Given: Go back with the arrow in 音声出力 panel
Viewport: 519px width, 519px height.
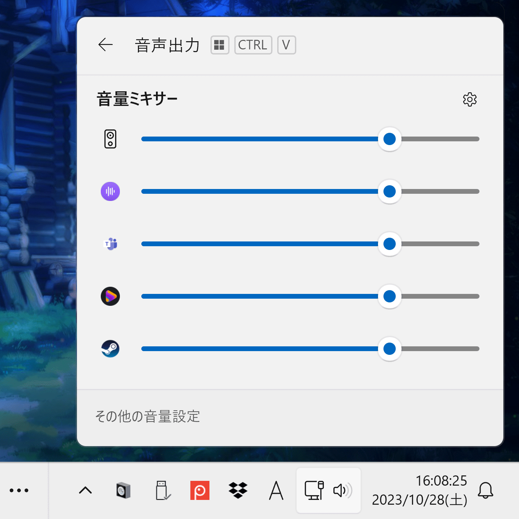Looking at the screenshot, I should coord(105,45).
